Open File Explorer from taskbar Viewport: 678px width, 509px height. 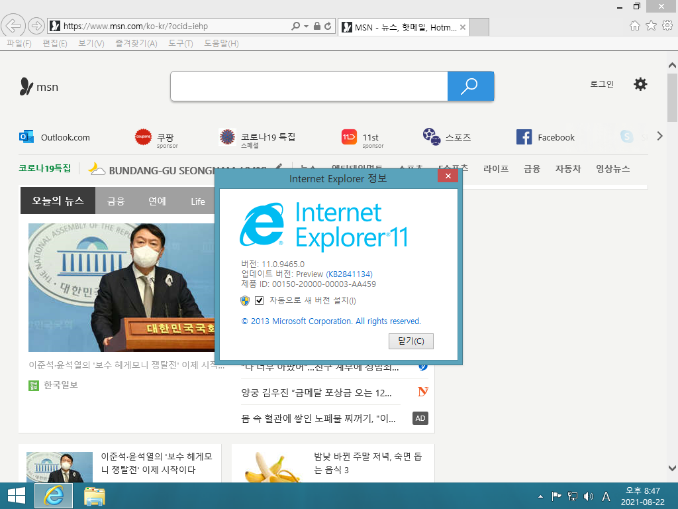tap(94, 496)
